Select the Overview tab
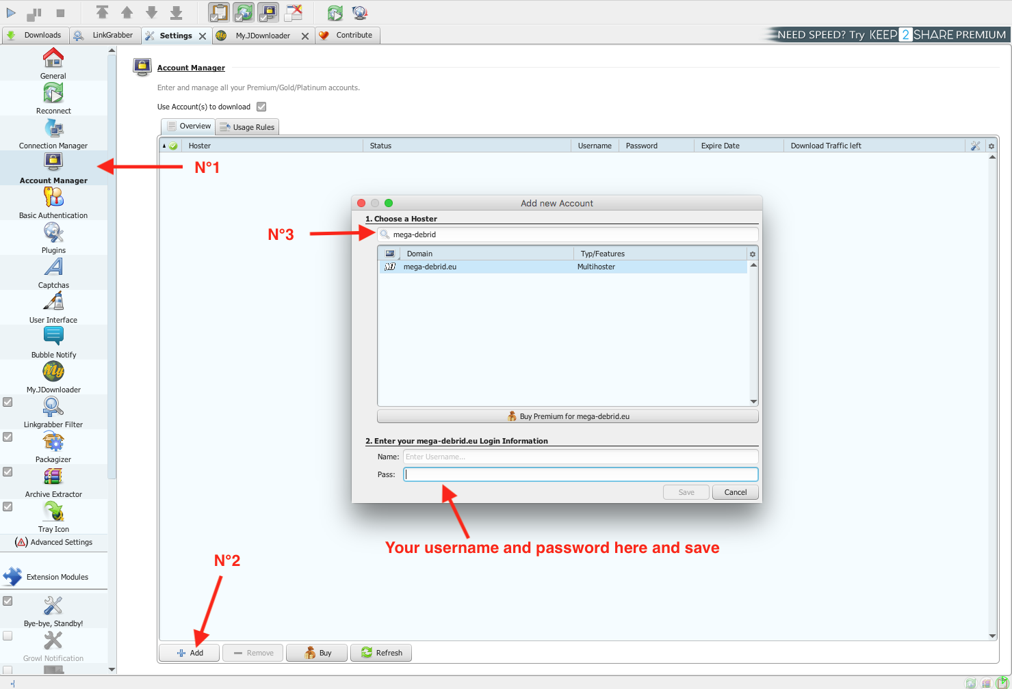Screen dimensions: 1012x689 click(188, 126)
